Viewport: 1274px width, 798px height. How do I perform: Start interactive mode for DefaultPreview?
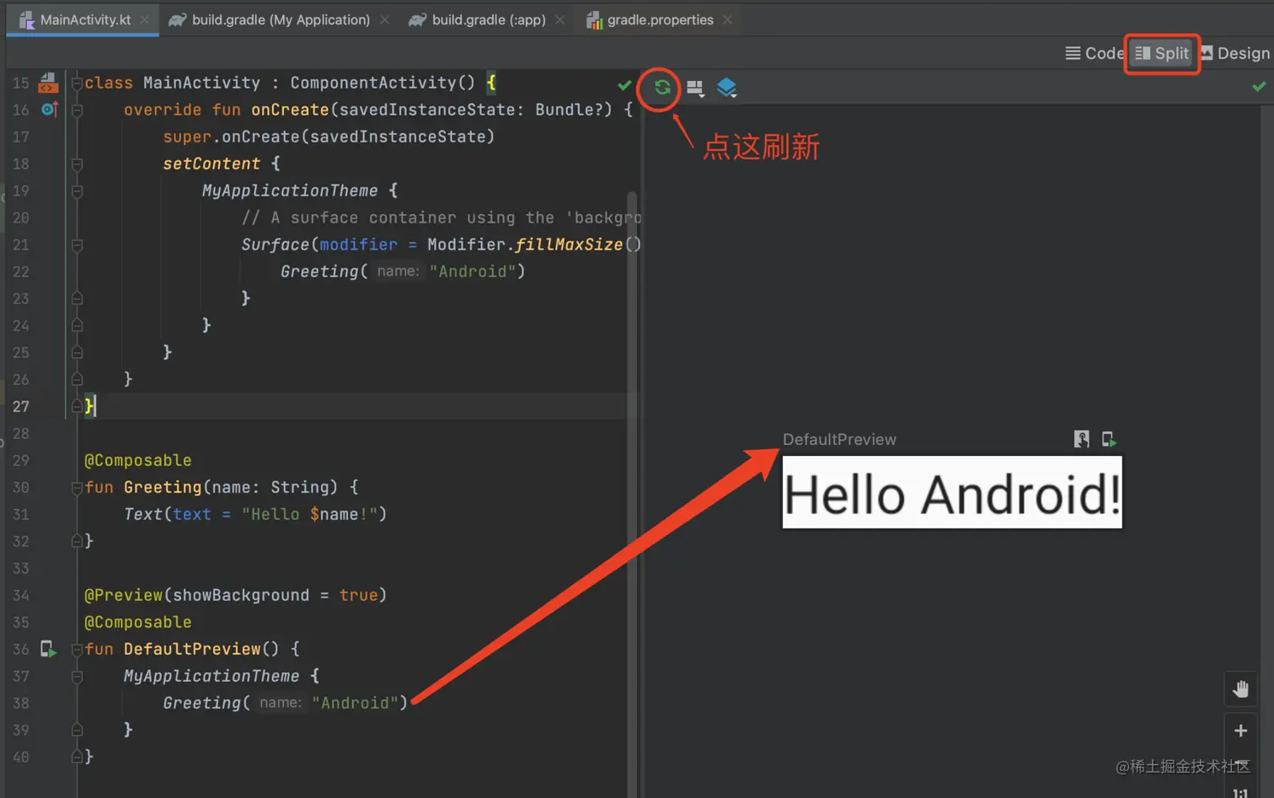click(1082, 439)
